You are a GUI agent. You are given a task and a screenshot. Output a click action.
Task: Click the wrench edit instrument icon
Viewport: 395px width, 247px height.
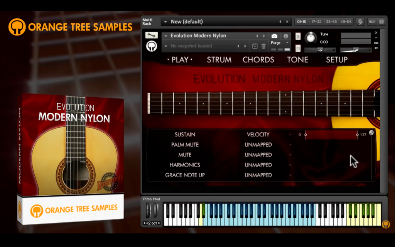coord(151,35)
